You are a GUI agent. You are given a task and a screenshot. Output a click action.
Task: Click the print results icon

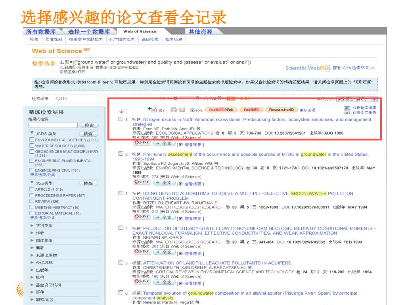tap(174, 110)
